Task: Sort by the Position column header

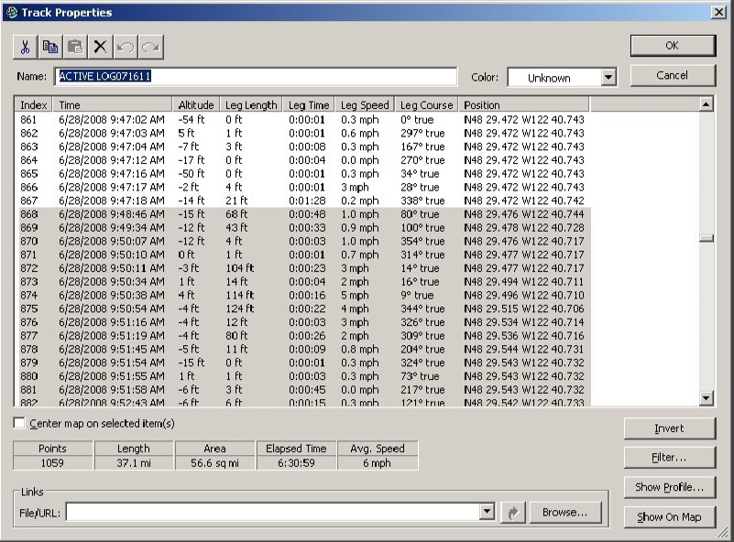Action: [x=524, y=104]
